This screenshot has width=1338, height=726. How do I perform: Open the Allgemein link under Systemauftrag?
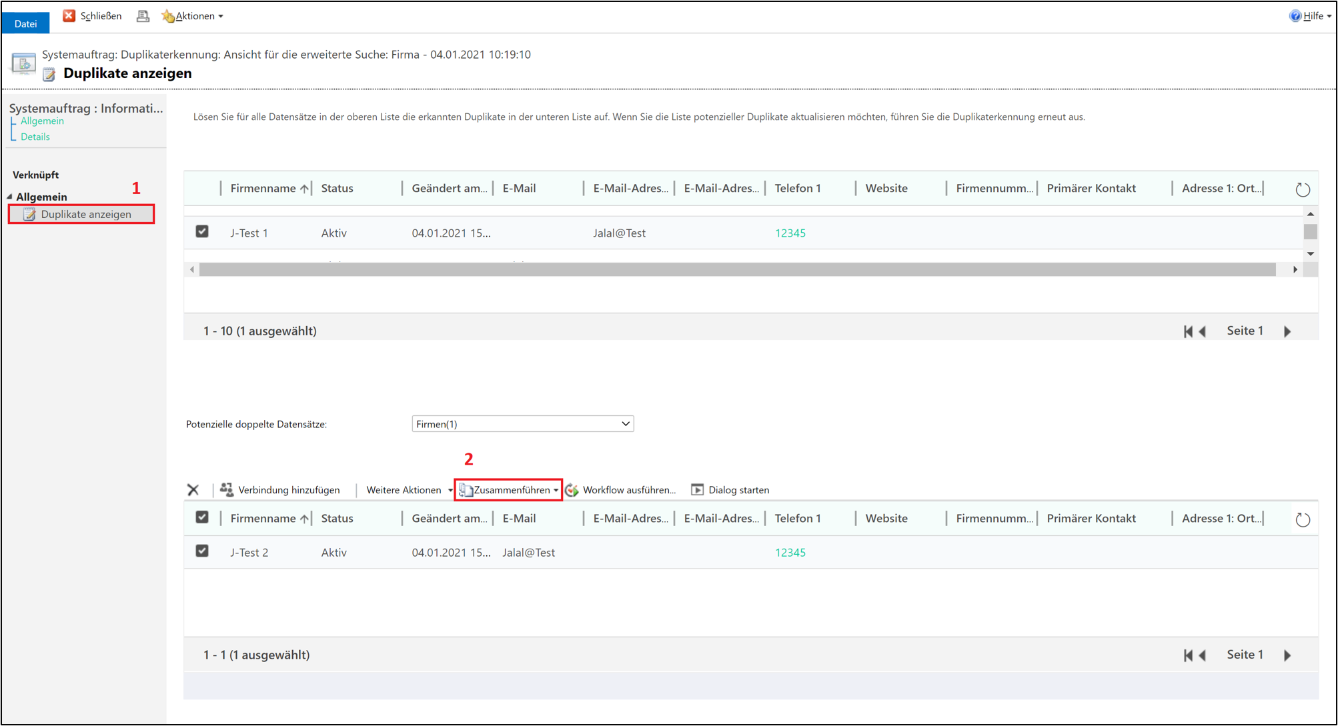[x=42, y=121]
